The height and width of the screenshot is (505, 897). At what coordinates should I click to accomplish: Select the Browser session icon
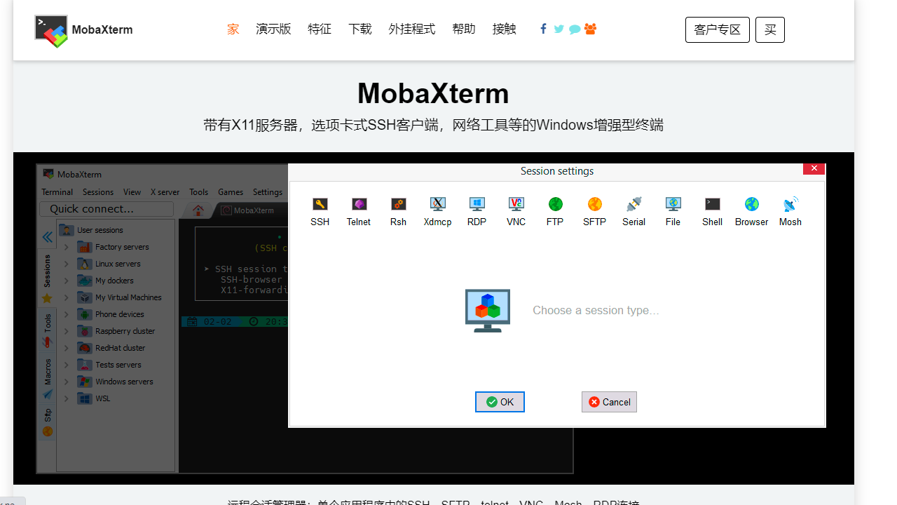(x=751, y=210)
